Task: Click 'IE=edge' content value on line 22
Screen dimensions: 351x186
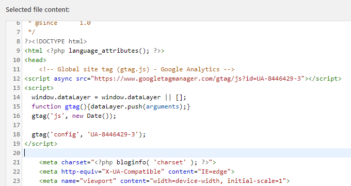Action: tap(214, 172)
